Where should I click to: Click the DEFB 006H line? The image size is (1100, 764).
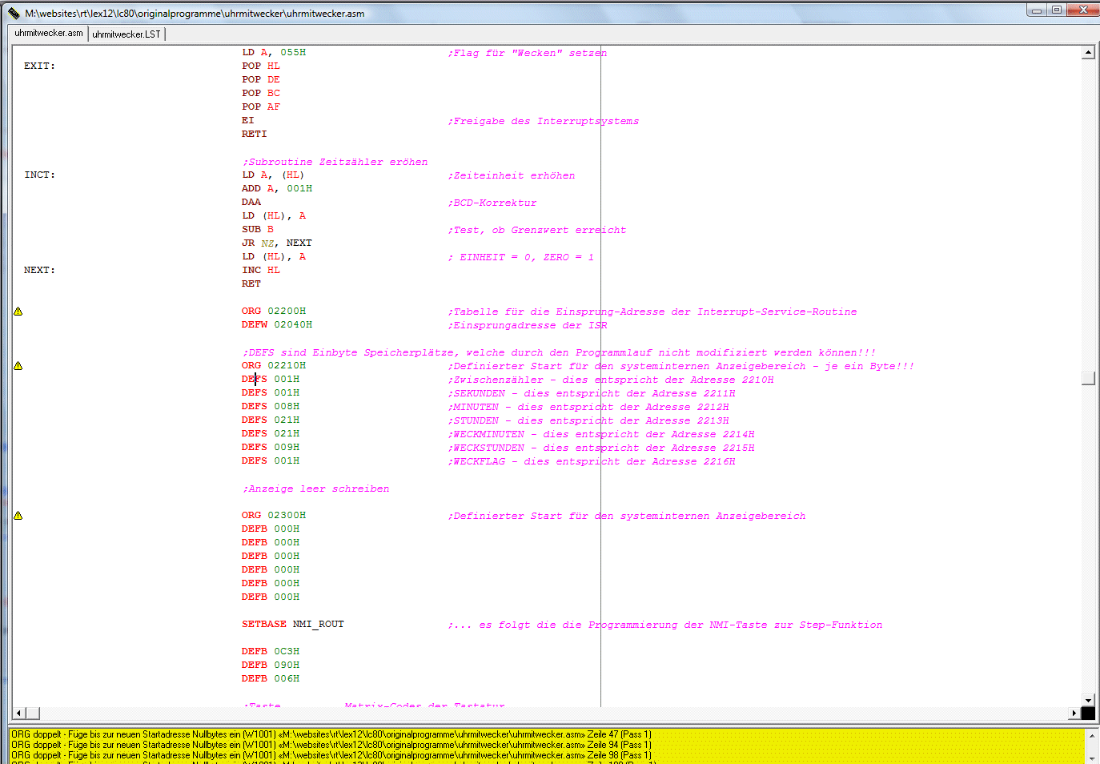[x=271, y=678]
